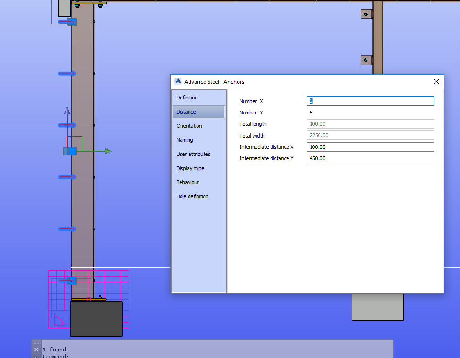
Task: Select the light gray footing on right
Action: click(378, 307)
